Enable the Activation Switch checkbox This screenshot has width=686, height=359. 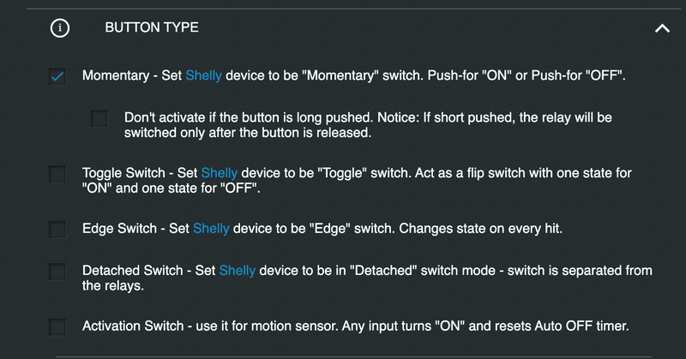point(57,326)
